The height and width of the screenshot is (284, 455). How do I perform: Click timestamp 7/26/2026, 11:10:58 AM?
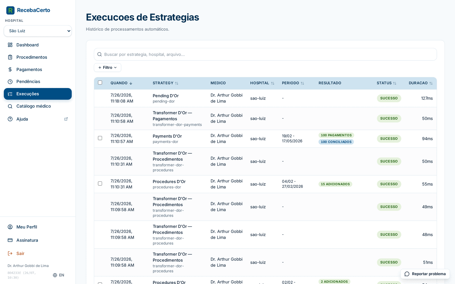pos(122,118)
